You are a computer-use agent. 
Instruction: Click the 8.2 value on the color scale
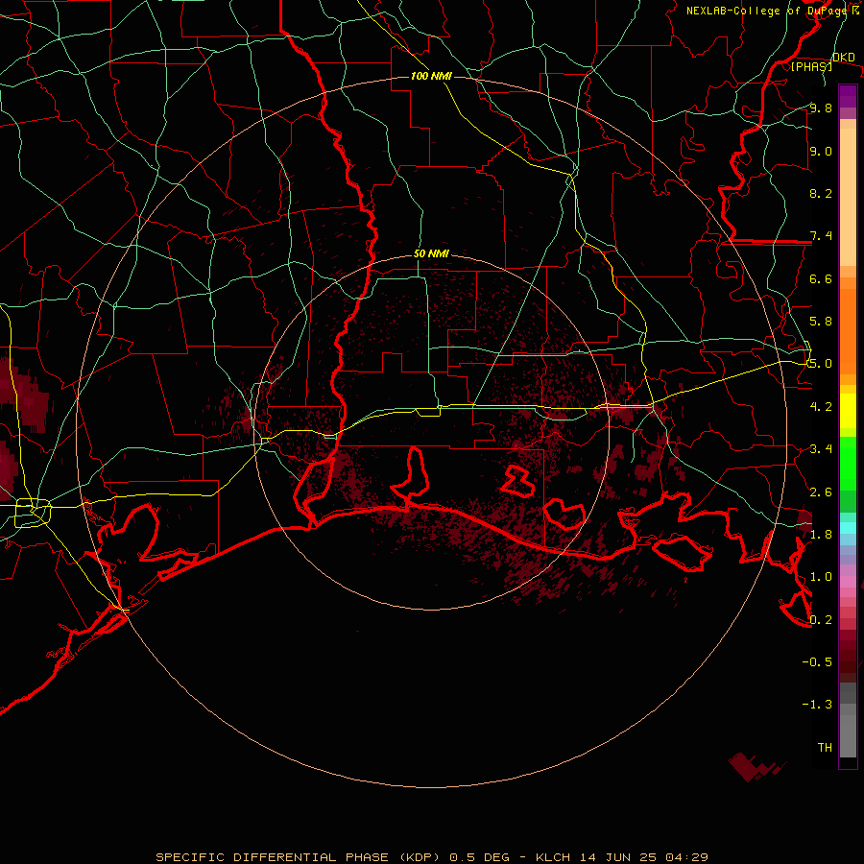[x=821, y=193]
